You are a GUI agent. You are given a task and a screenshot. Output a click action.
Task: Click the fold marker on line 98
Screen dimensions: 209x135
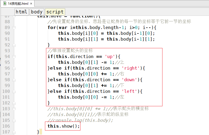point(14,80)
